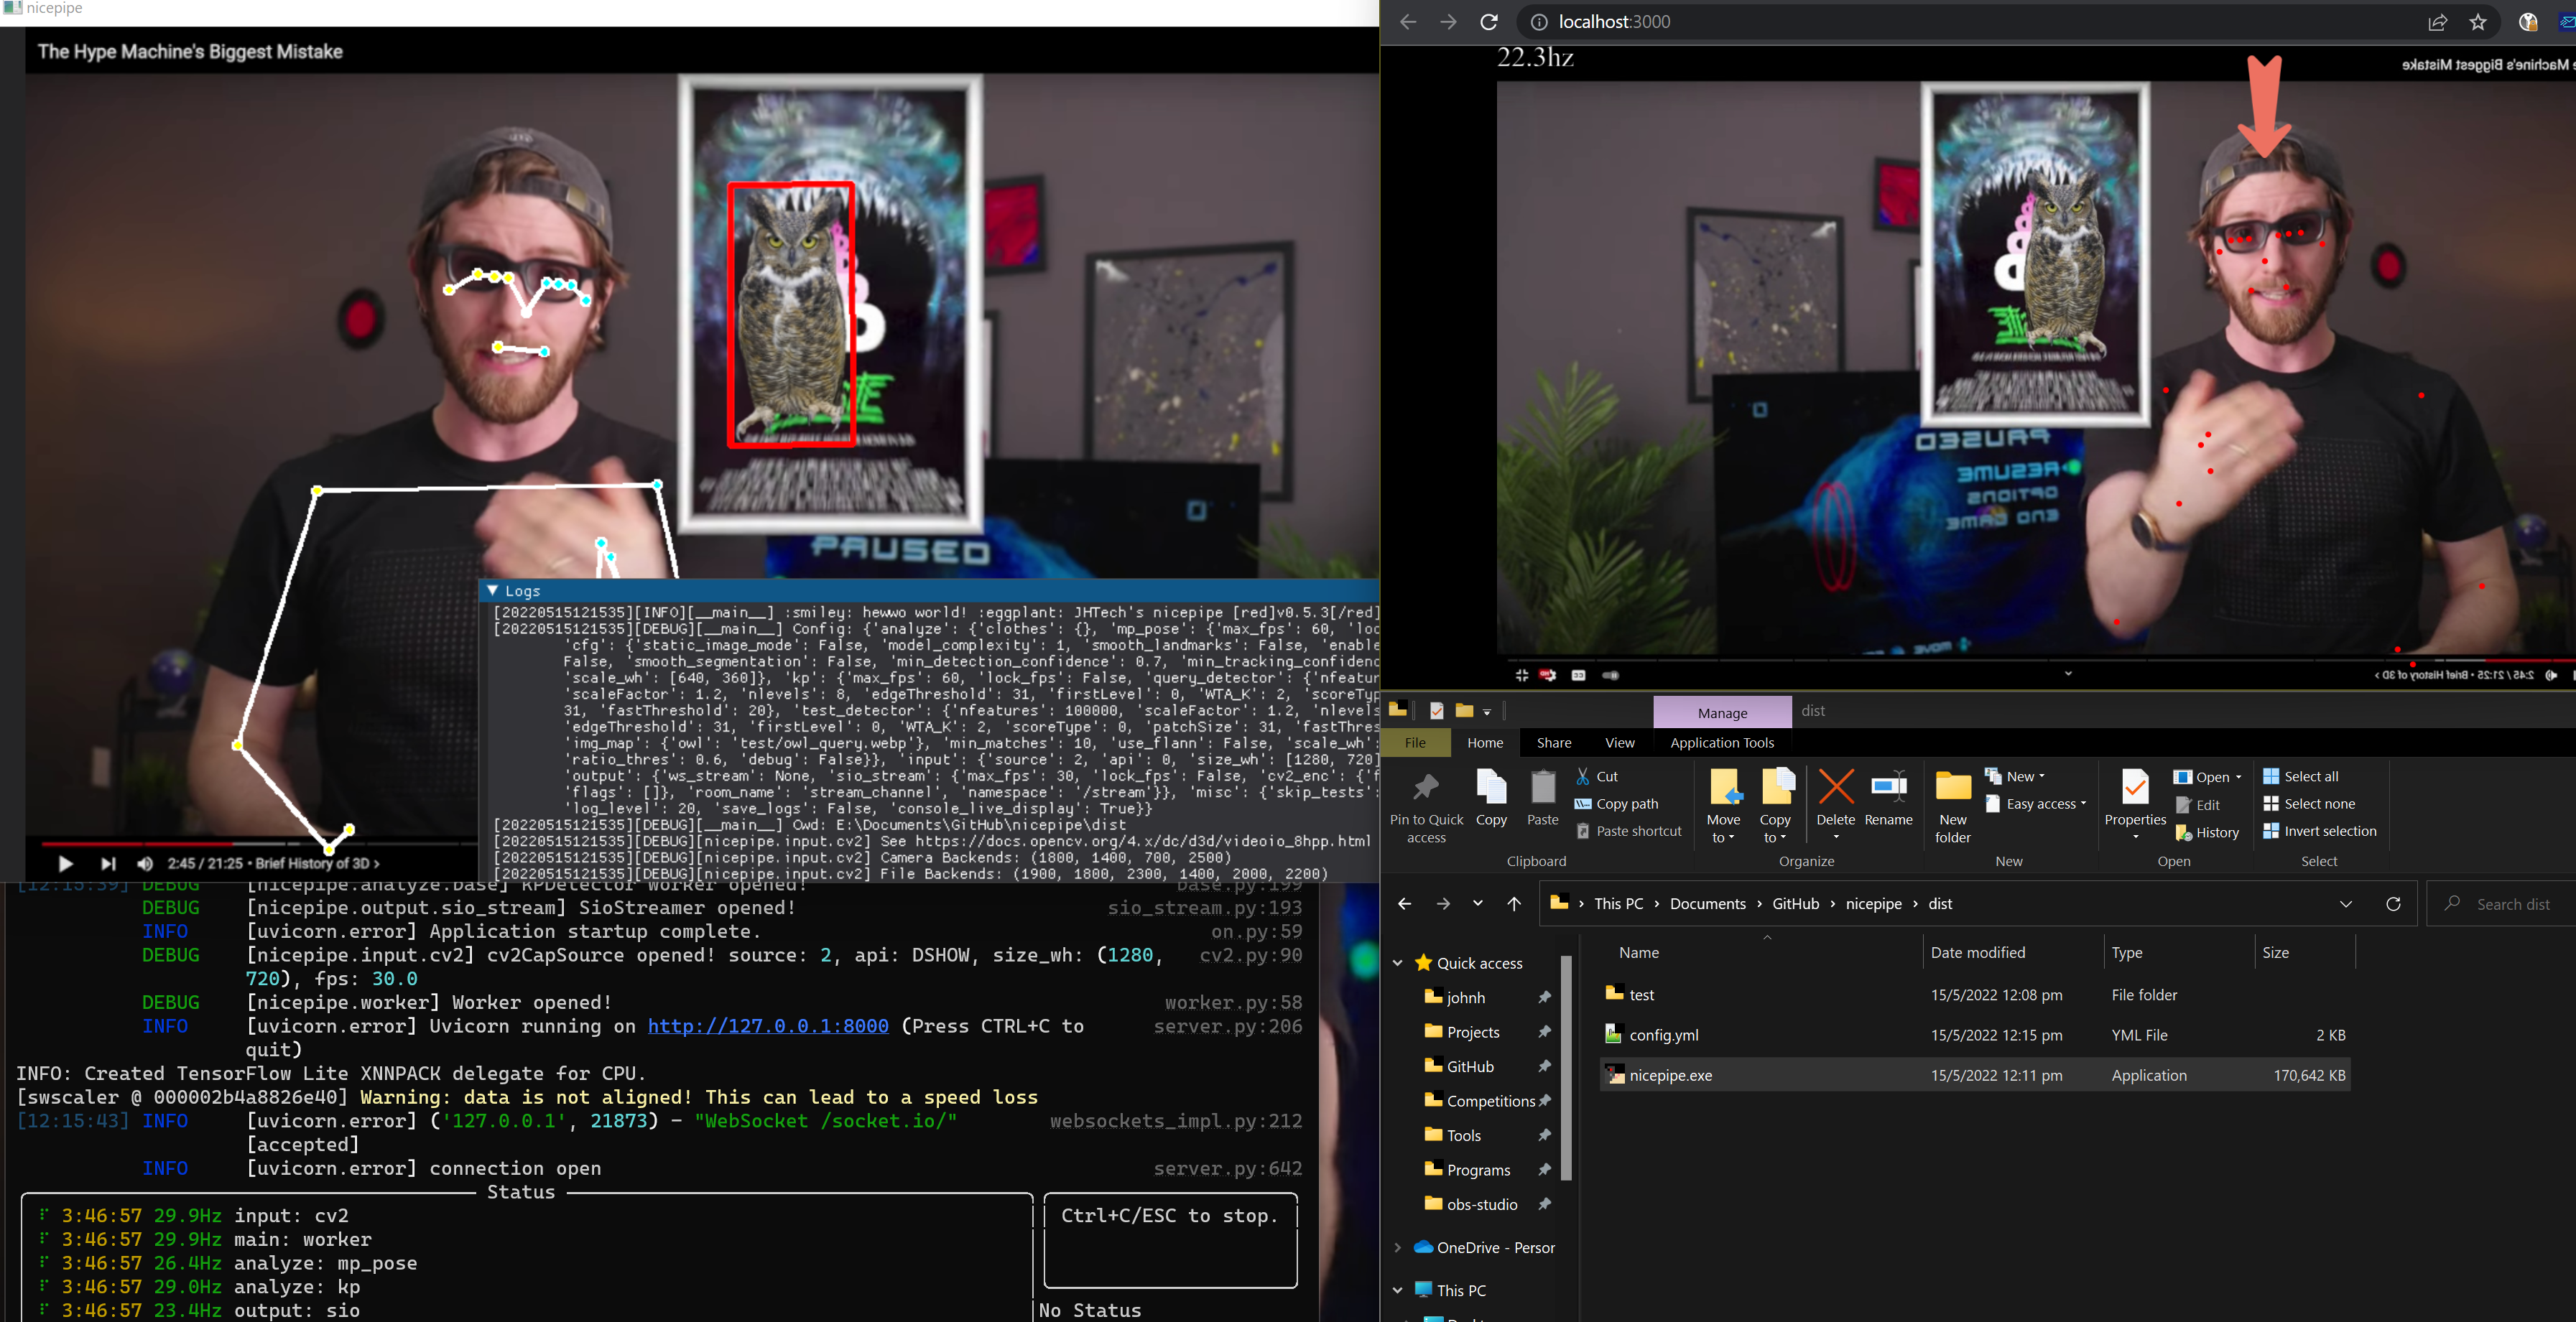Click the Rename icon in ribbon
This screenshot has height=1322, width=2576.
(x=1888, y=787)
